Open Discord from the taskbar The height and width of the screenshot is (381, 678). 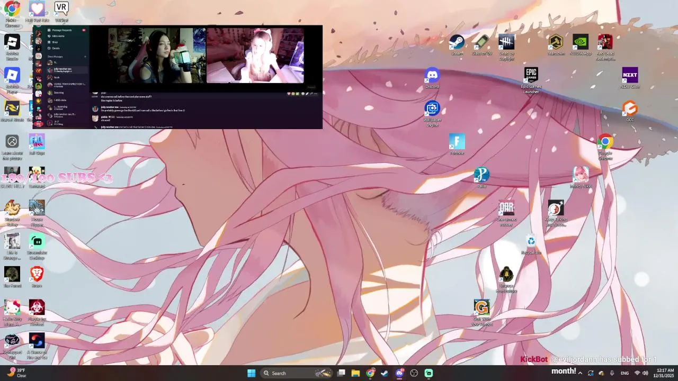399,373
